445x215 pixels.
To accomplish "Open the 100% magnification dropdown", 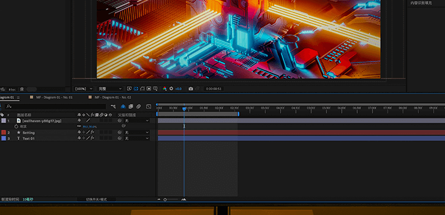I will click(84, 89).
